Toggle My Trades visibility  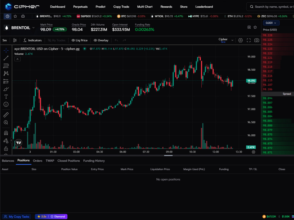click(57, 40)
